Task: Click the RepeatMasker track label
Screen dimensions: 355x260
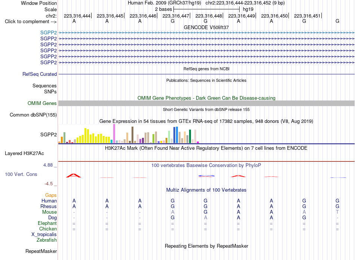Action: click(41, 251)
